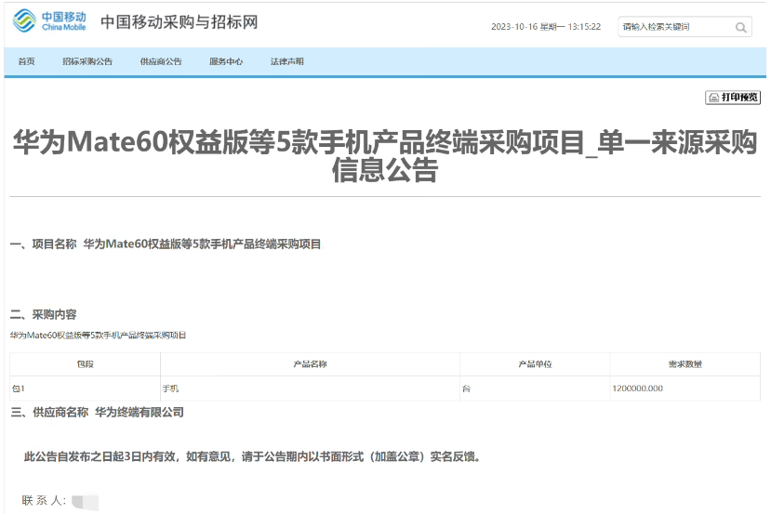Click the 包1 table cell
Viewport: 771px width, 514px height.
coord(85,389)
